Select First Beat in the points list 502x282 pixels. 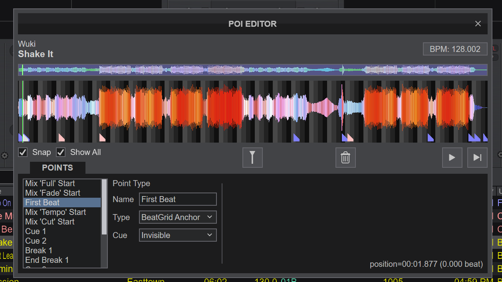tap(62, 203)
